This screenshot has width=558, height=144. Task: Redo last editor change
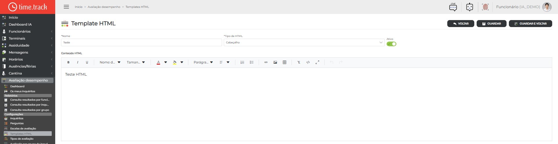341,62
